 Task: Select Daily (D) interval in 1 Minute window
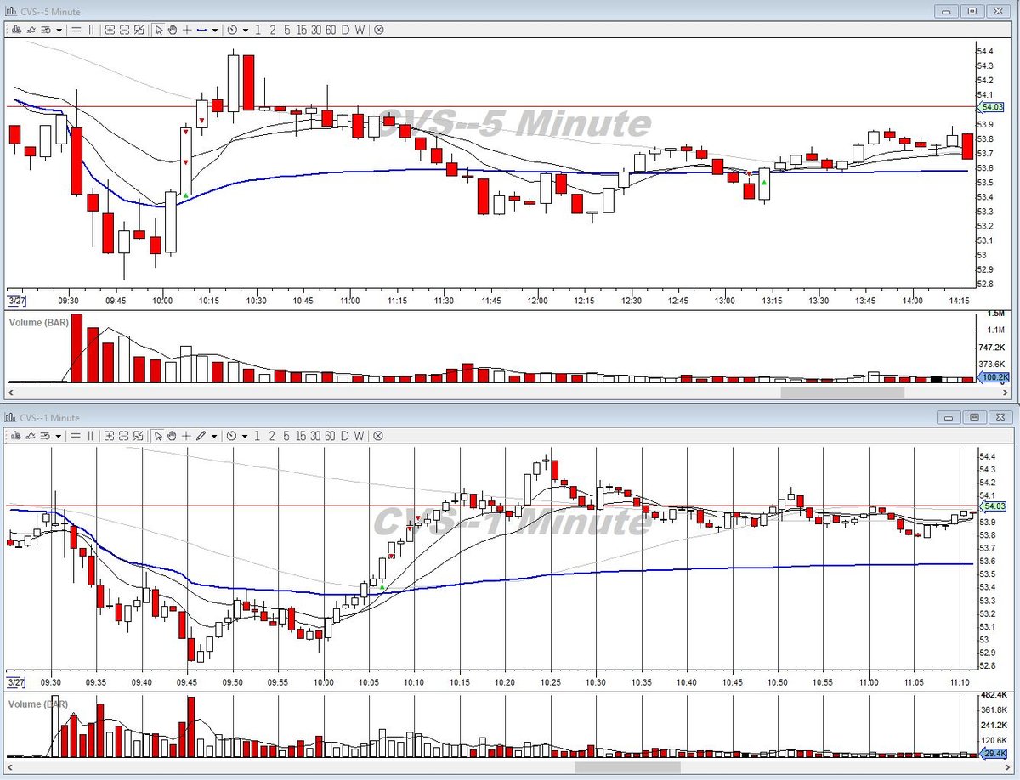pos(344,436)
